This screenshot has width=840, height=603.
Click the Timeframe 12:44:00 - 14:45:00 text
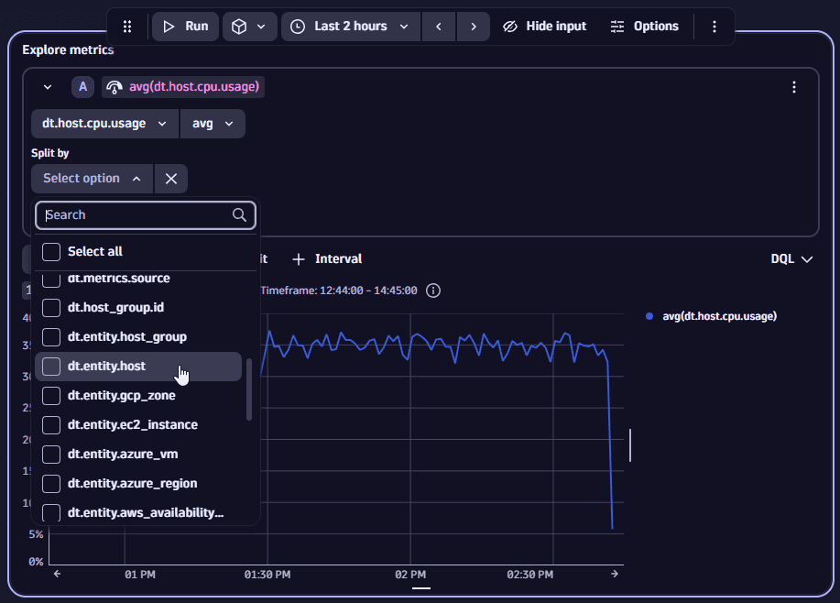[x=339, y=291]
